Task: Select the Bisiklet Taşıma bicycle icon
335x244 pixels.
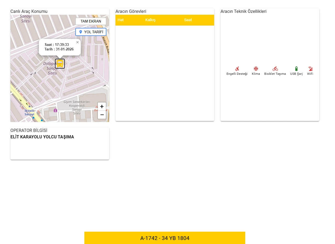Action: pos(275,69)
